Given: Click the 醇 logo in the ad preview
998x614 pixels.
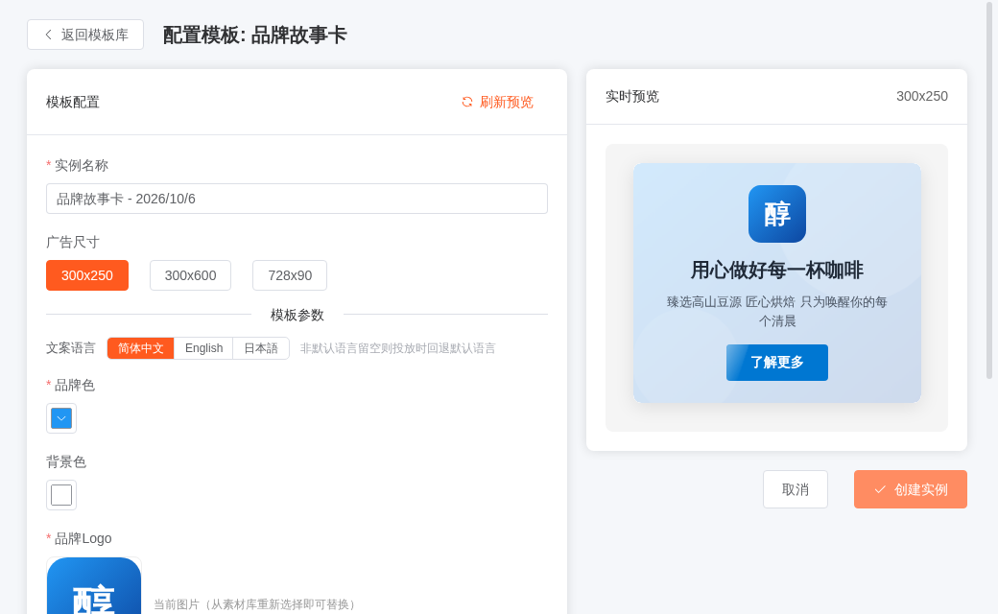Looking at the screenshot, I should tap(776, 214).
